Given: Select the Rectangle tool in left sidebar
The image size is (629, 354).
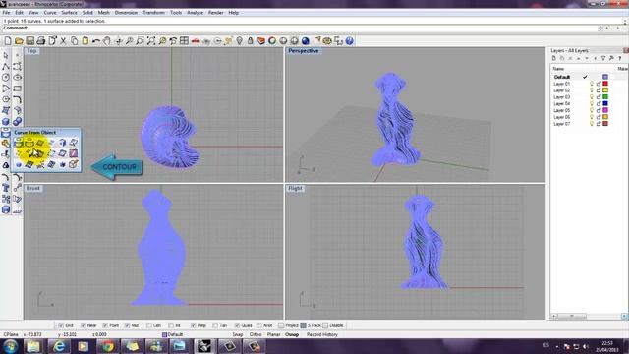Looking at the screenshot, I should point(17,88).
